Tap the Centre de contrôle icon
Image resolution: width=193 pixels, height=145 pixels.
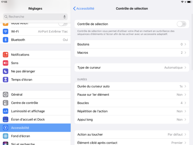click(x=5, y=103)
